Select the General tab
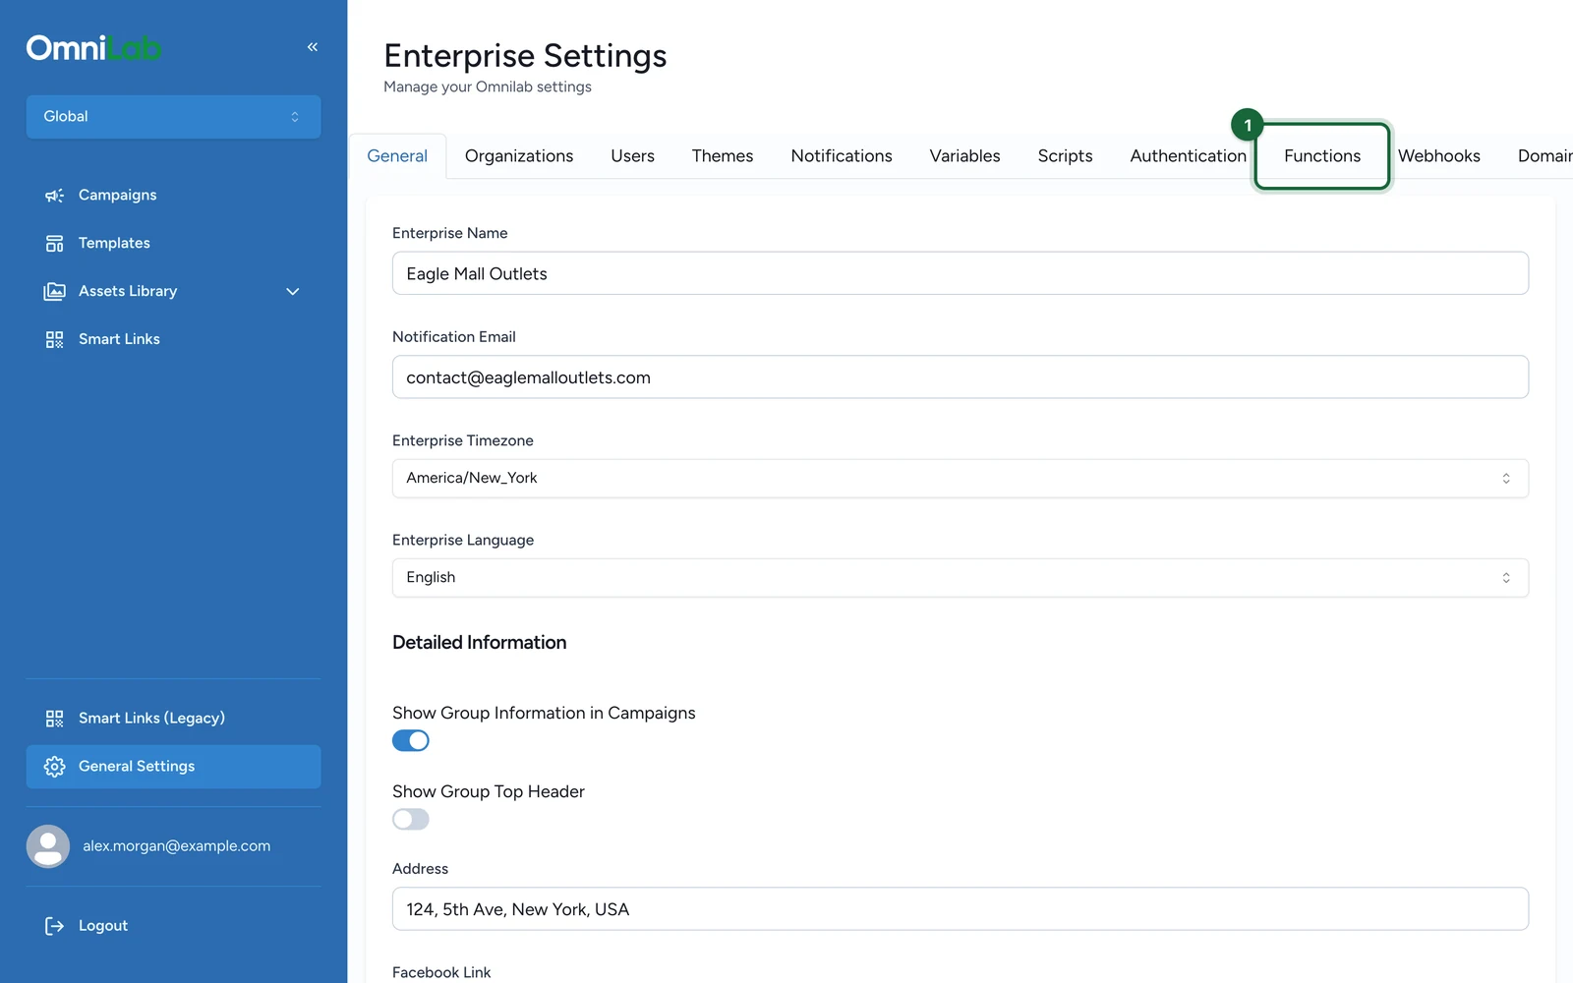 (397, 156)
